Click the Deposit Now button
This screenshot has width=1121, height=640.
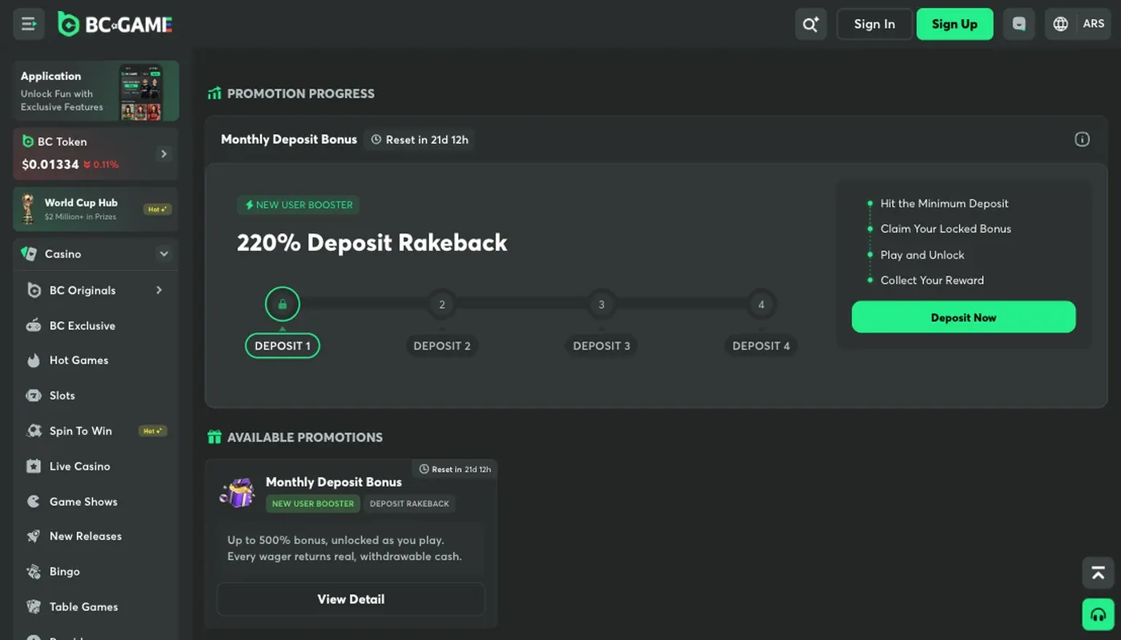[x=963, y=317]
